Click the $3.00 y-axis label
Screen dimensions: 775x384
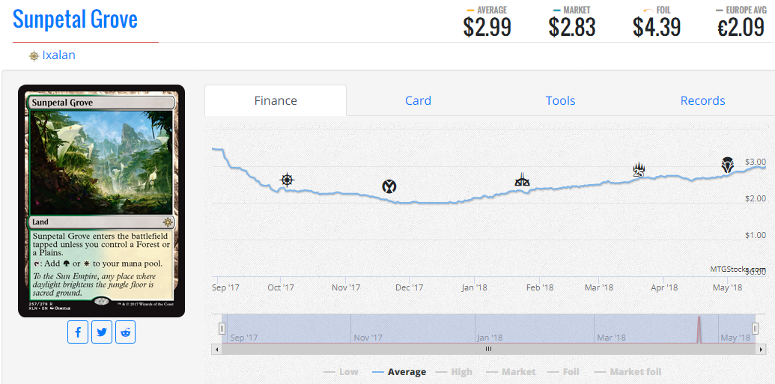pos(756,162)
